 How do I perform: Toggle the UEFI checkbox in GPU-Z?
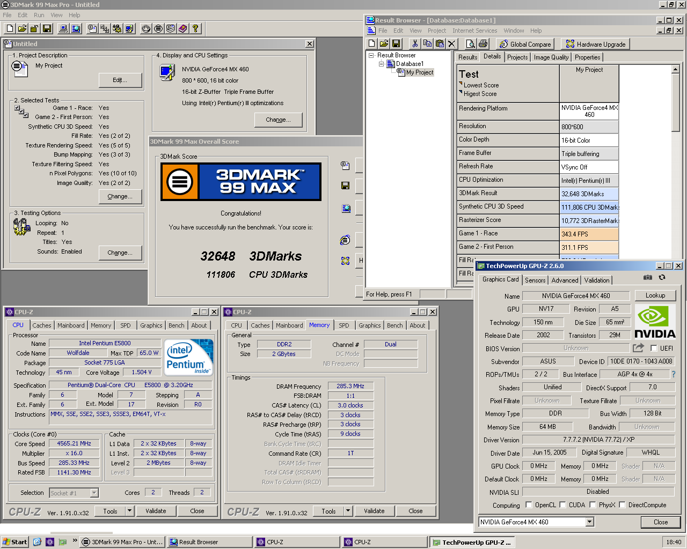click(654, 348)
